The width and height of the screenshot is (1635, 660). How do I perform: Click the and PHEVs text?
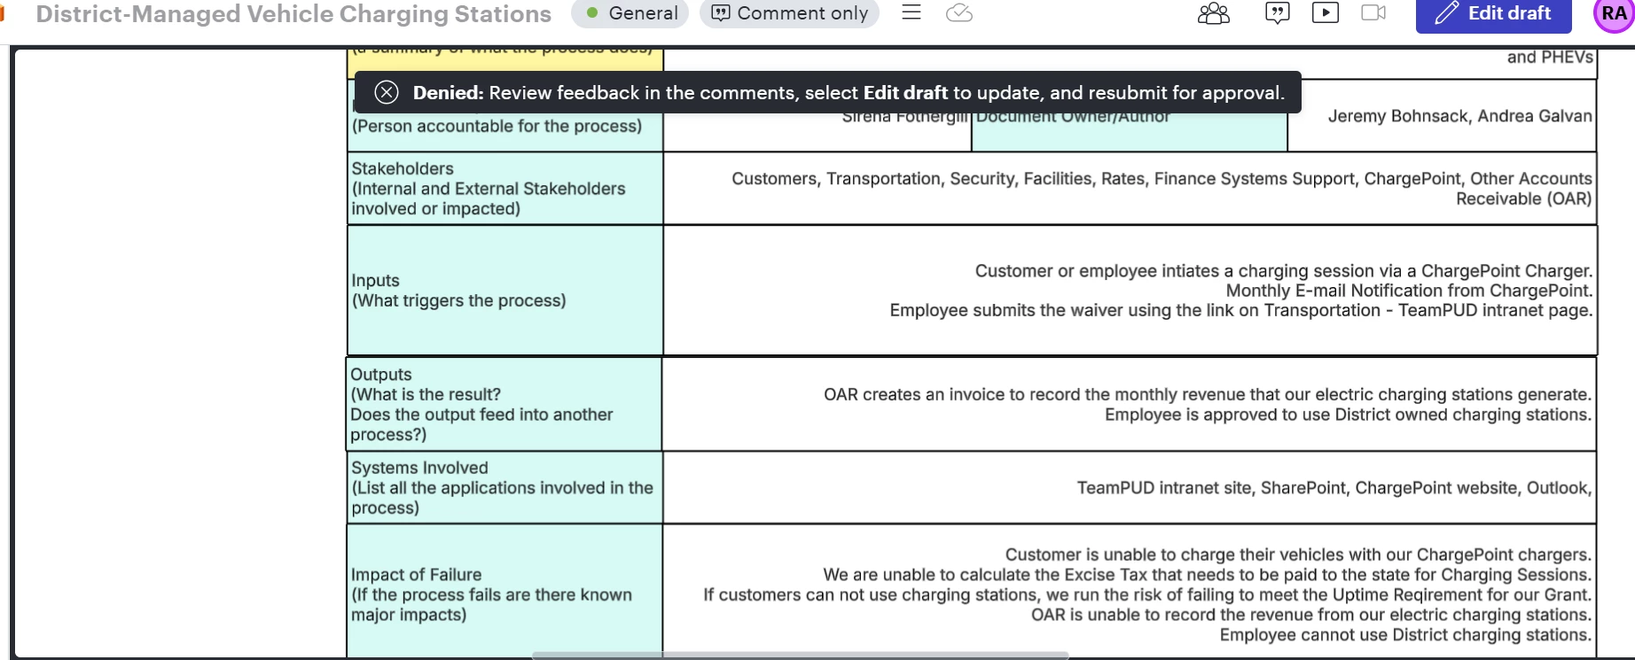click(x=1550, y=58)
